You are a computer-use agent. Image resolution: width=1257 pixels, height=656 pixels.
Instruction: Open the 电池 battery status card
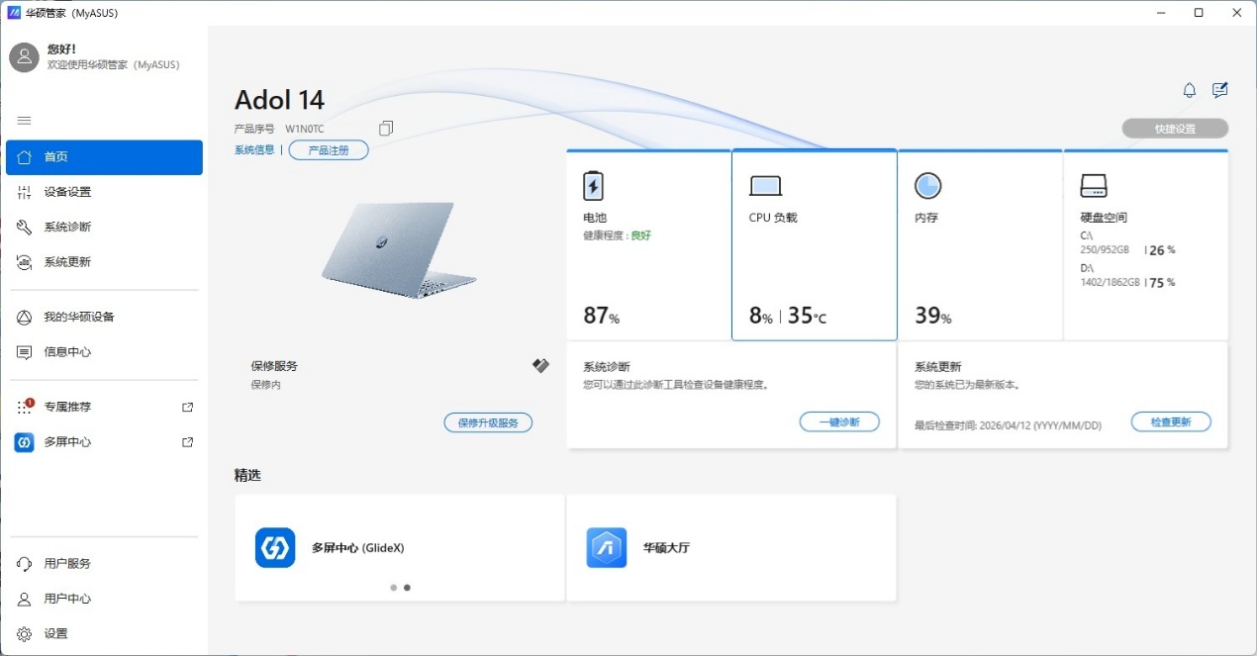[x=648, y=244]
